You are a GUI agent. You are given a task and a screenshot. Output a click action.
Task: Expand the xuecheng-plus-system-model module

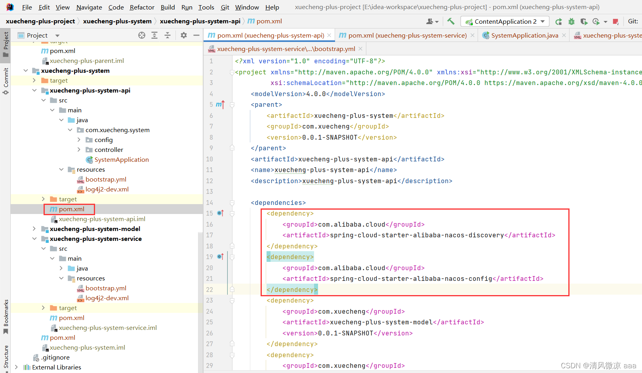coord(34,229)
